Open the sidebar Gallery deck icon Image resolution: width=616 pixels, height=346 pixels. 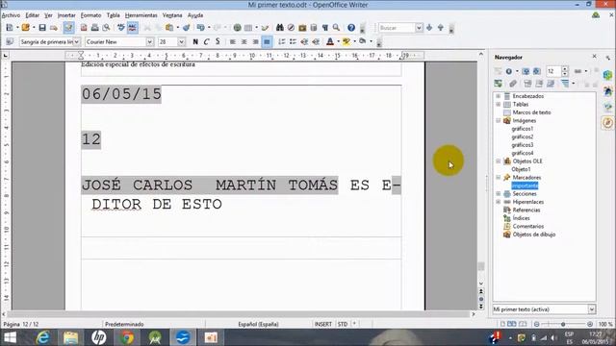tap(607, 107)
